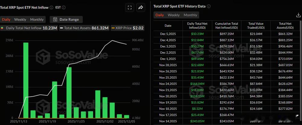
Task: Click the $87.84M value traded cell
Action: coord(256,84)
